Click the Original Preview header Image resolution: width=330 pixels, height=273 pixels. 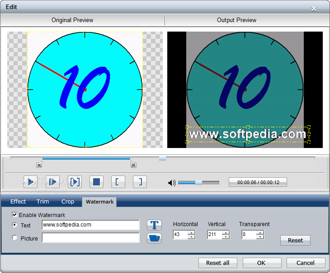pyautogui.click(x=72, y=20)
